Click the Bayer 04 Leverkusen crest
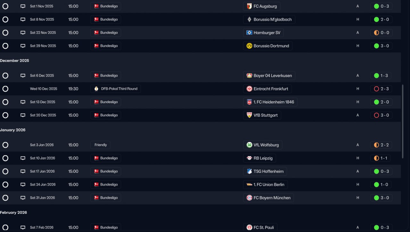The image size is (410, 232). click(x=249, y=76)
